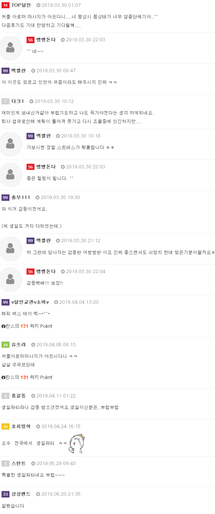This screenshot has width=215, height=514.
Task: Open 홍길동's username link
Action: pos(19,396)
